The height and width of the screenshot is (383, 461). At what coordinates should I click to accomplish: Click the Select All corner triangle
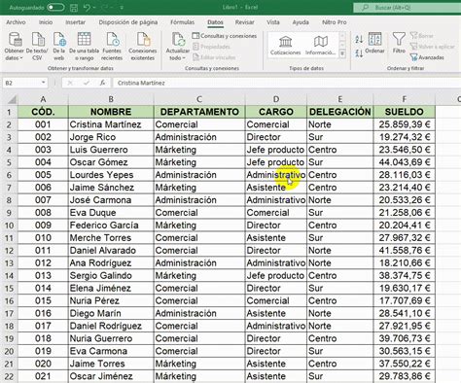[x=12, y=99]
